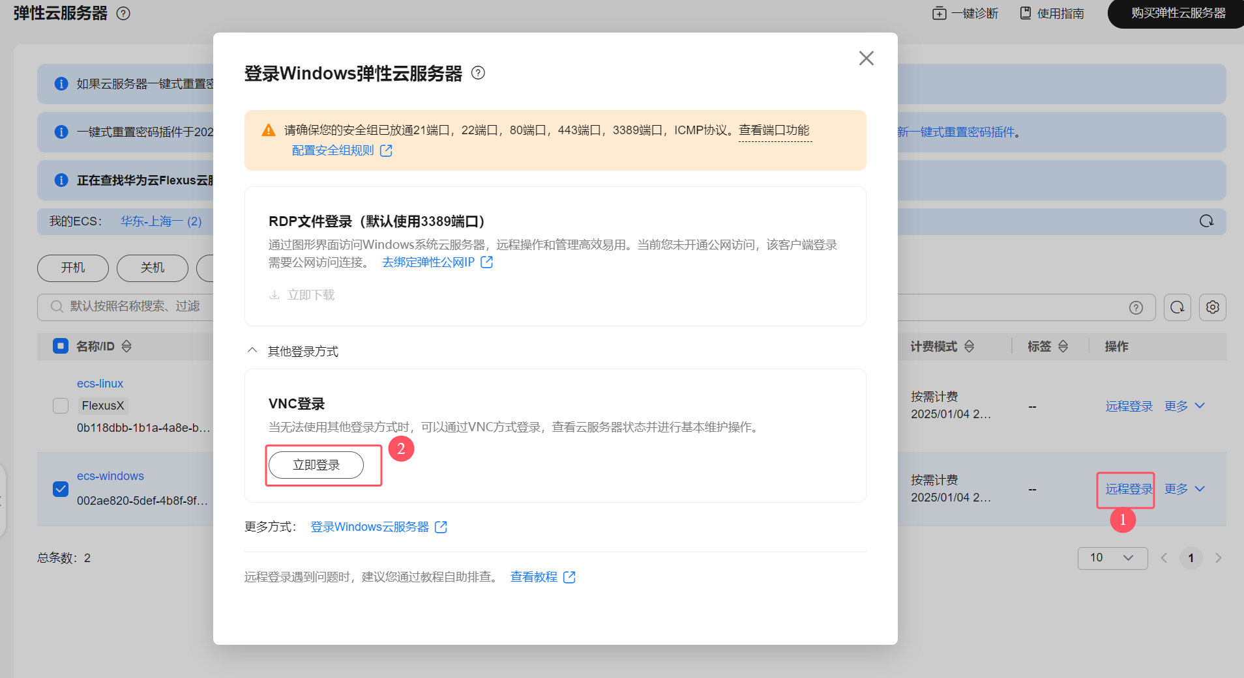This screenshot has width=1244, height=678.
Task: Open 查看教程 link
Action: coord(533,577)
